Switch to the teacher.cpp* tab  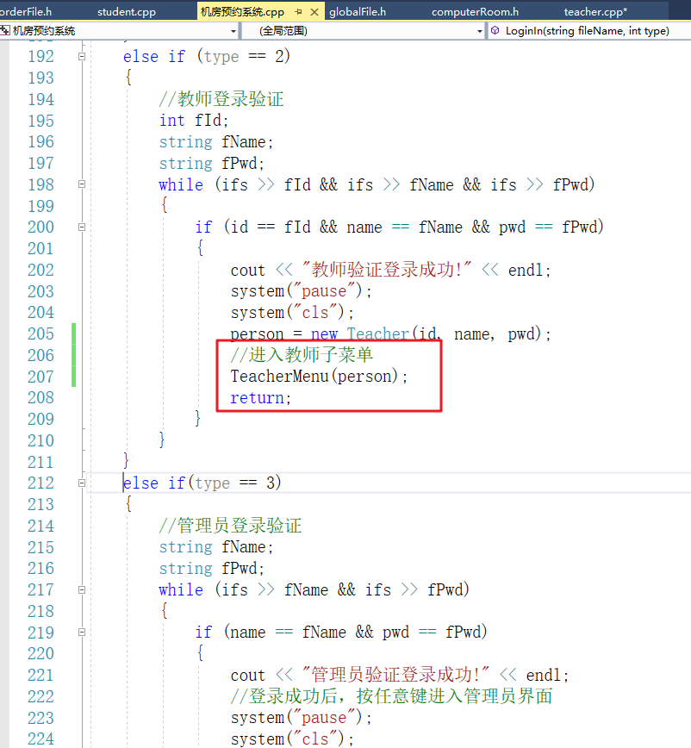pos(595,12)
